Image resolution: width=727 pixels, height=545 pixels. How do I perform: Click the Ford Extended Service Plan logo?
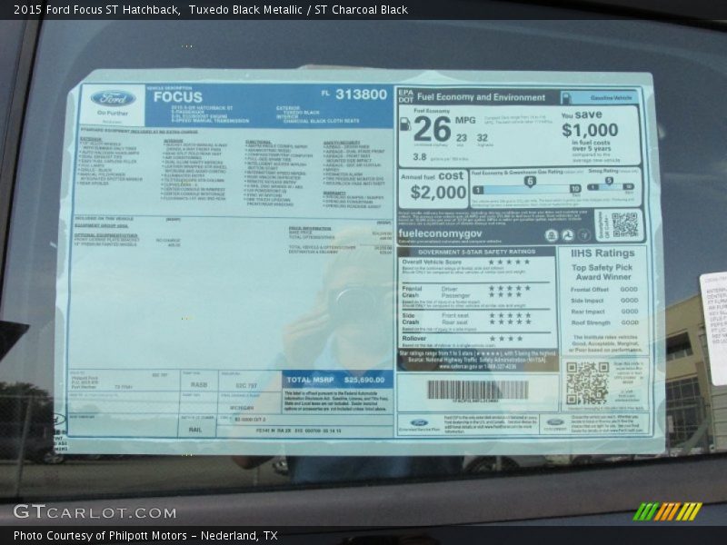coord(419,423)
